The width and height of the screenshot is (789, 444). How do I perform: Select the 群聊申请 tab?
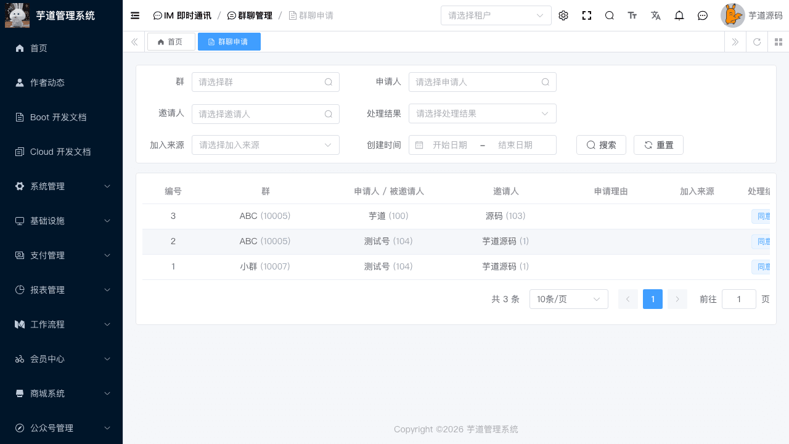click(229, 42)
